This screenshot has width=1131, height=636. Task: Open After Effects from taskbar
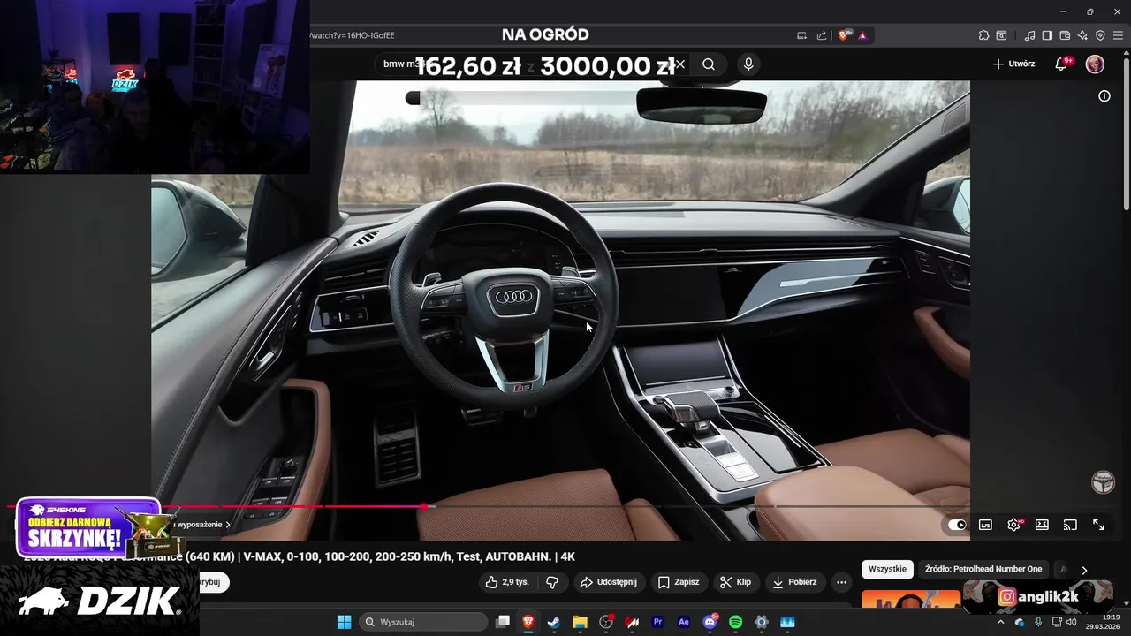click(684, 622)
